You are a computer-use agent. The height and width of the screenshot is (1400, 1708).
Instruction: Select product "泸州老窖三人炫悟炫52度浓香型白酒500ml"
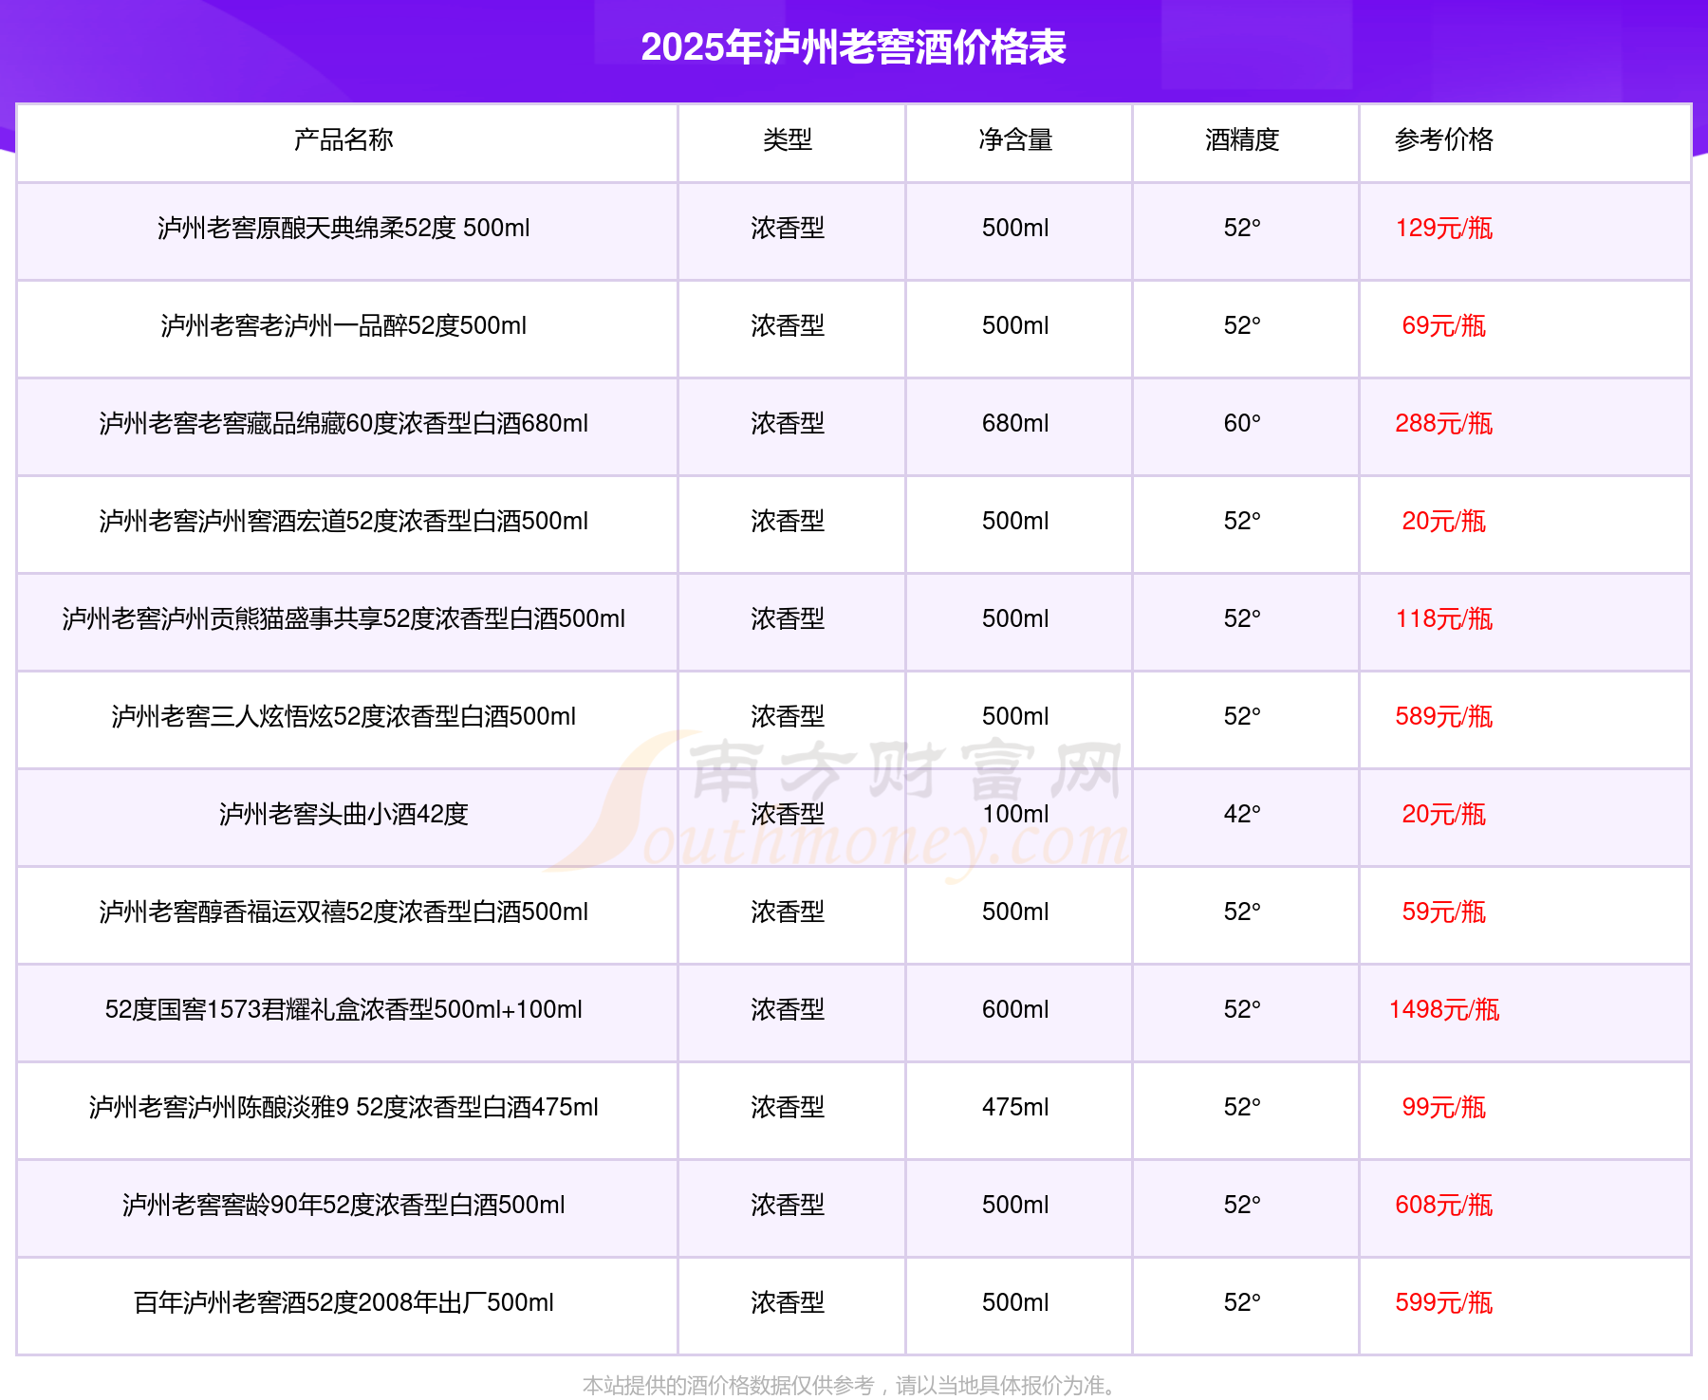point(343,716)
